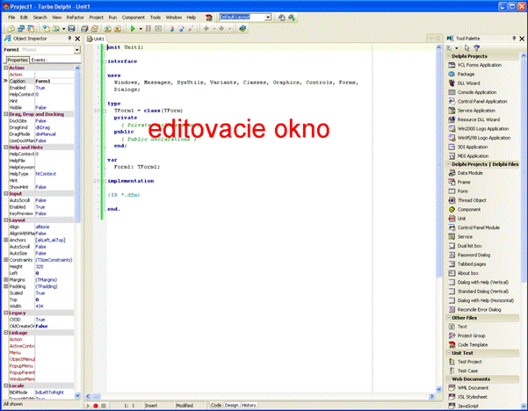Choose Component in the Tool Palette
The width and height of the screenshot is (528, 411).
coord(465,209)
